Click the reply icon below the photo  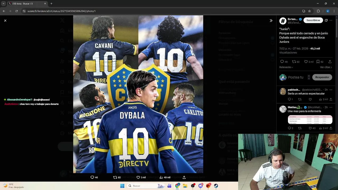pyautogui.click(x=92, y=177)
